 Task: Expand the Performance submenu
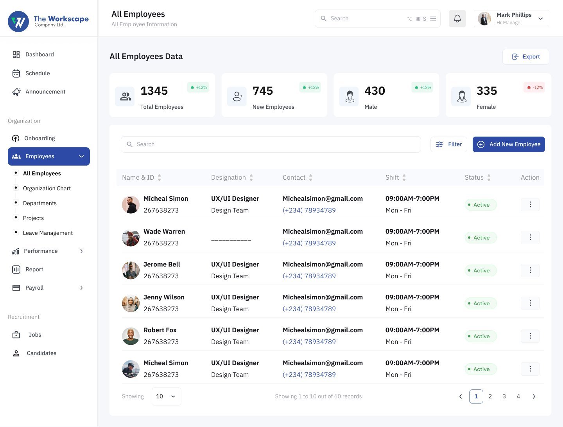click(x=81, y=251)
